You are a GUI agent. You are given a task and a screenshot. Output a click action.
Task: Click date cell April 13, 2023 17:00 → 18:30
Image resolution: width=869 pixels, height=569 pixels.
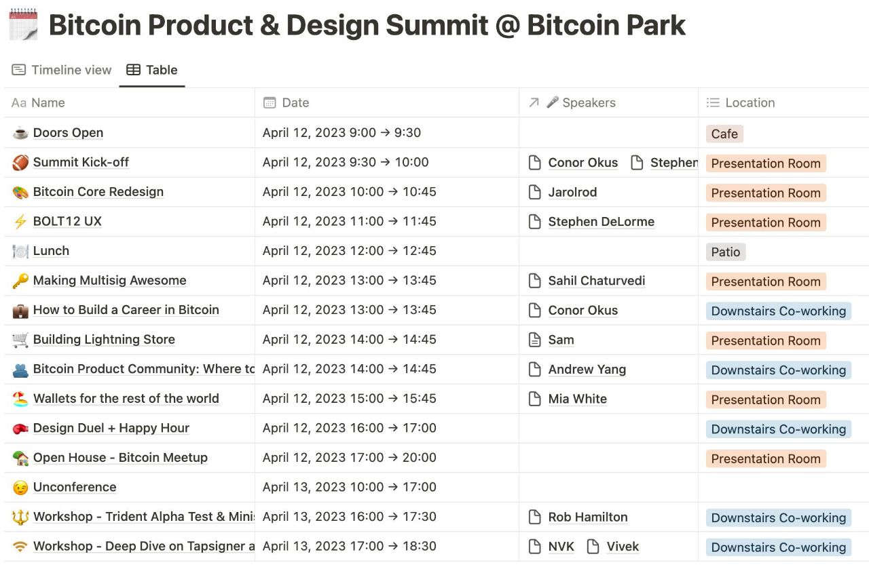387,546
